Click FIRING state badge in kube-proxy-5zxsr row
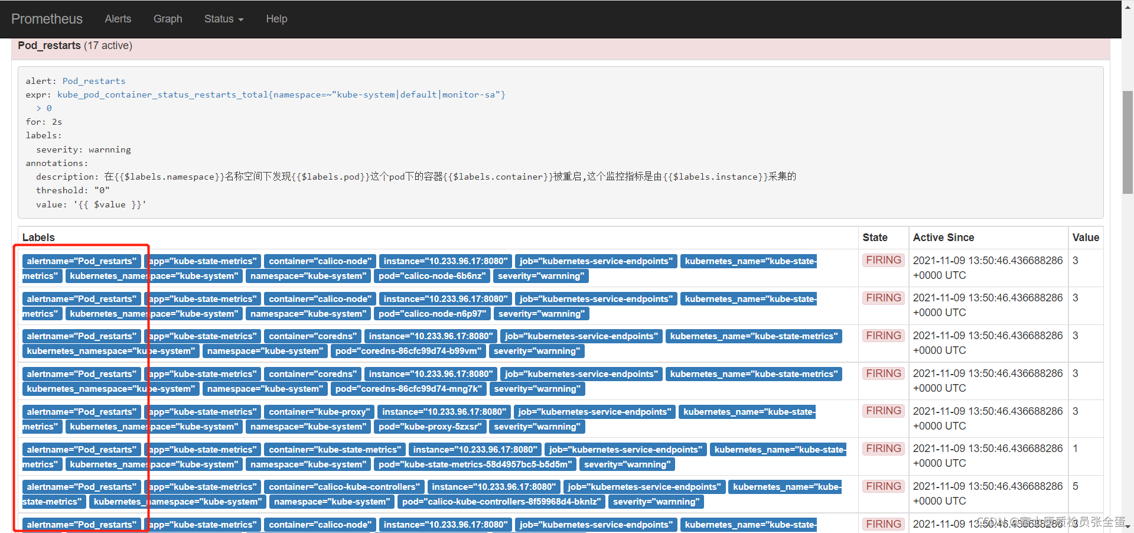The image size is (1134, 533). (x=884, y=411)
